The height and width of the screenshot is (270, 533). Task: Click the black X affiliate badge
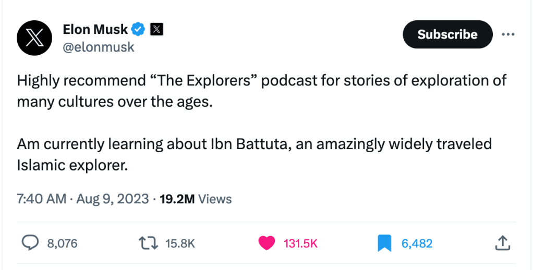point(156,30)
